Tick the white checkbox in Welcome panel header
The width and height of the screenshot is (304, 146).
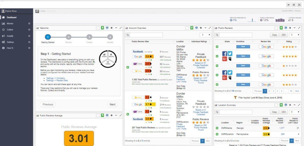[x=98, y=28]
